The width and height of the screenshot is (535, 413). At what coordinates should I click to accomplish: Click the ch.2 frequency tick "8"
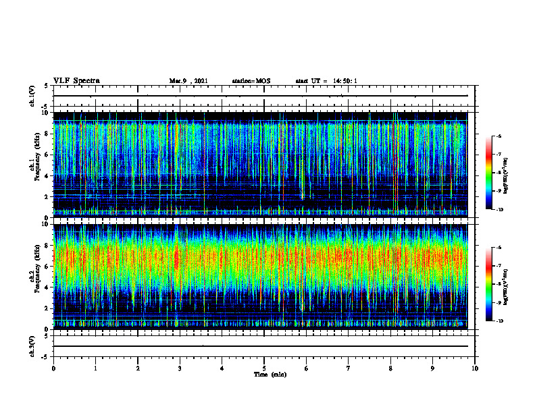pyautogui.click(x=47, y=246)
